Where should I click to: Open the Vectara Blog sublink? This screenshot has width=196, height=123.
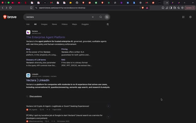coord(28,49)
